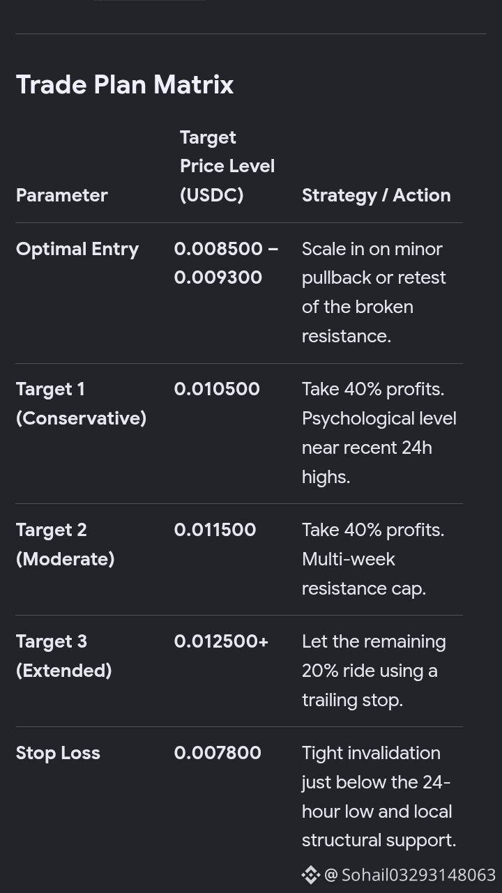502x893 pixels.
Task: Open the @Sohail03293148063 username link
Action: 410,875
